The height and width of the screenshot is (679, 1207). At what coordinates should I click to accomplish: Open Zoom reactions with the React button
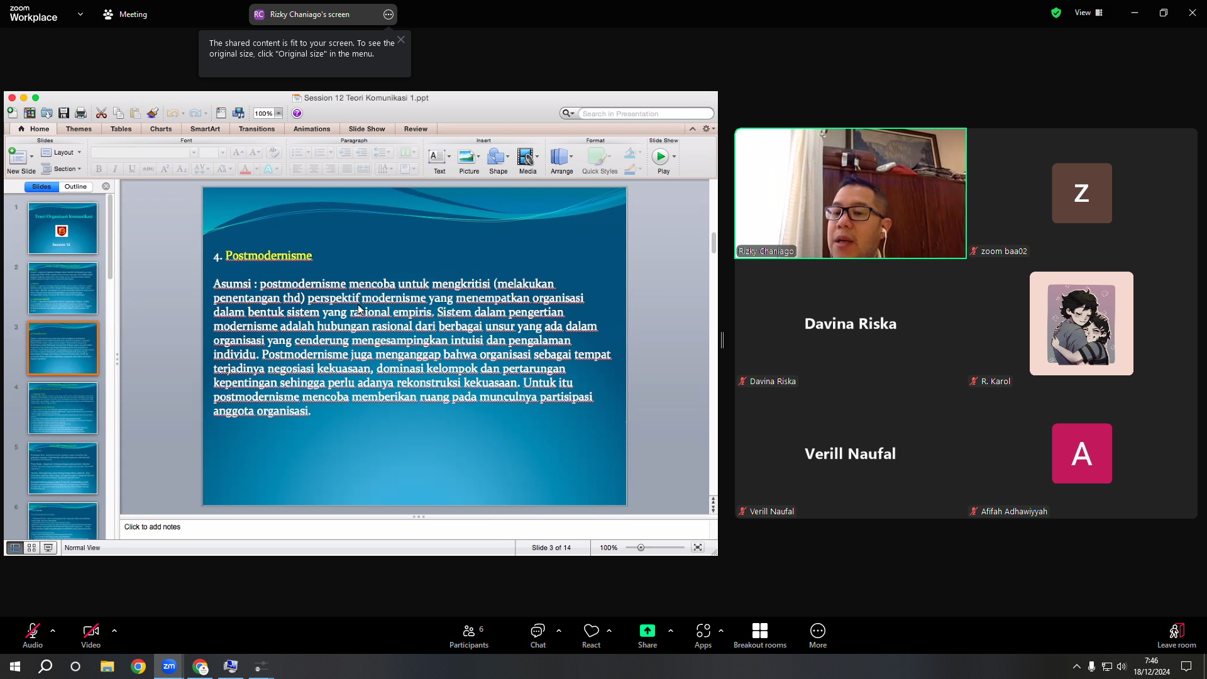point(591,636)
